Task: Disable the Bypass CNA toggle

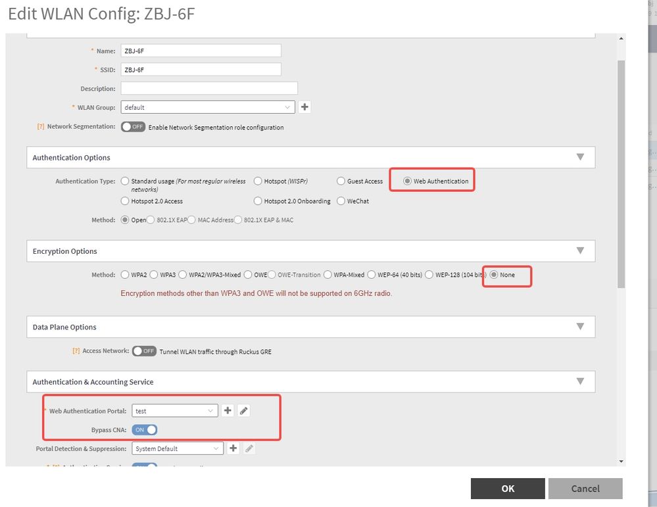Action: click(x=145, y=430)
